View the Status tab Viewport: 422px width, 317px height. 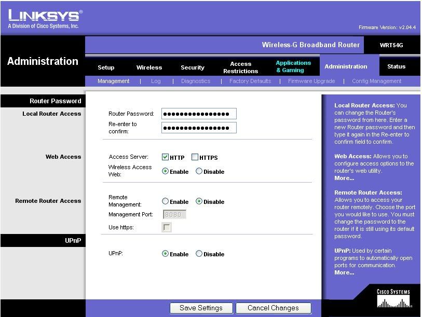[x=396, y=66]
